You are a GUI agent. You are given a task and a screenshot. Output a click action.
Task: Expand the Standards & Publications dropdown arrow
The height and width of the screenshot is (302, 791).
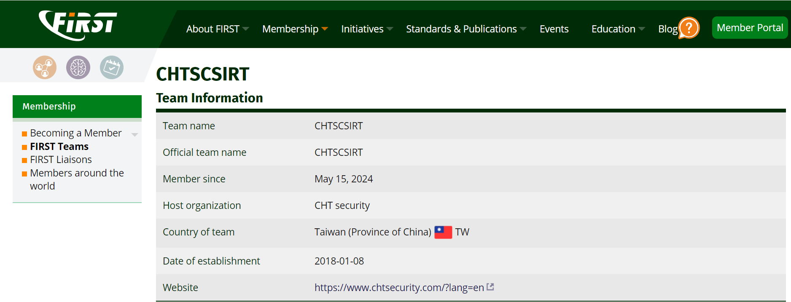click(523, 29)
